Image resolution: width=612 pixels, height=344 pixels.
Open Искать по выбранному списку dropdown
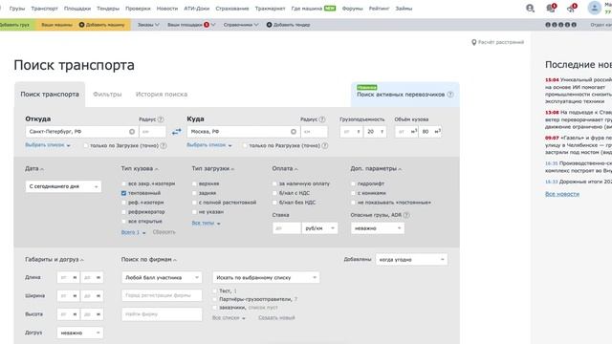tap(266, 277)
